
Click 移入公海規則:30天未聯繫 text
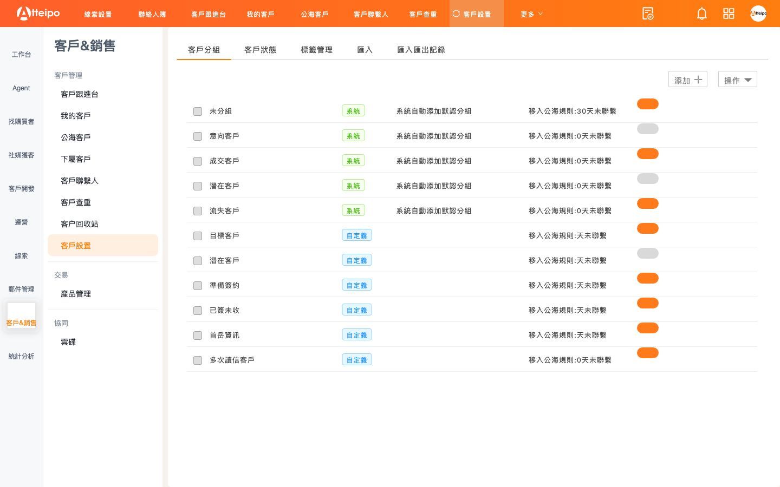coord(573,111)
